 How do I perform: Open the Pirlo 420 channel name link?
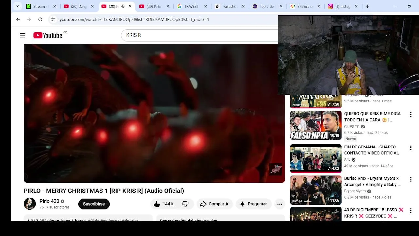[x=49, y=201]
